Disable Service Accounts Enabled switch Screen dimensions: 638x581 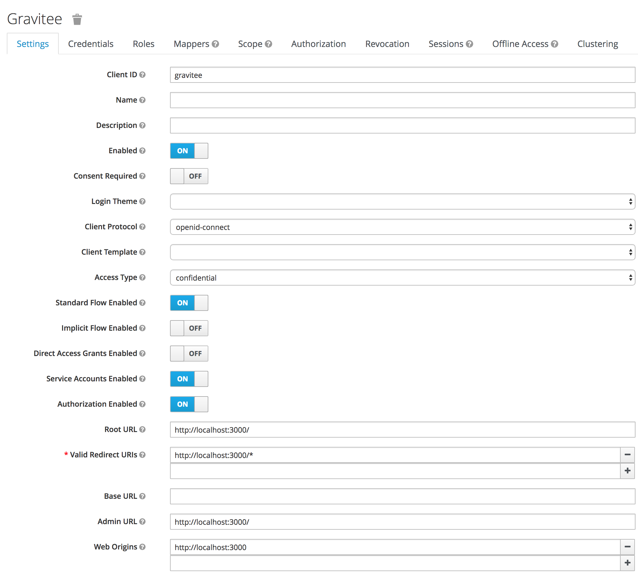189,379
